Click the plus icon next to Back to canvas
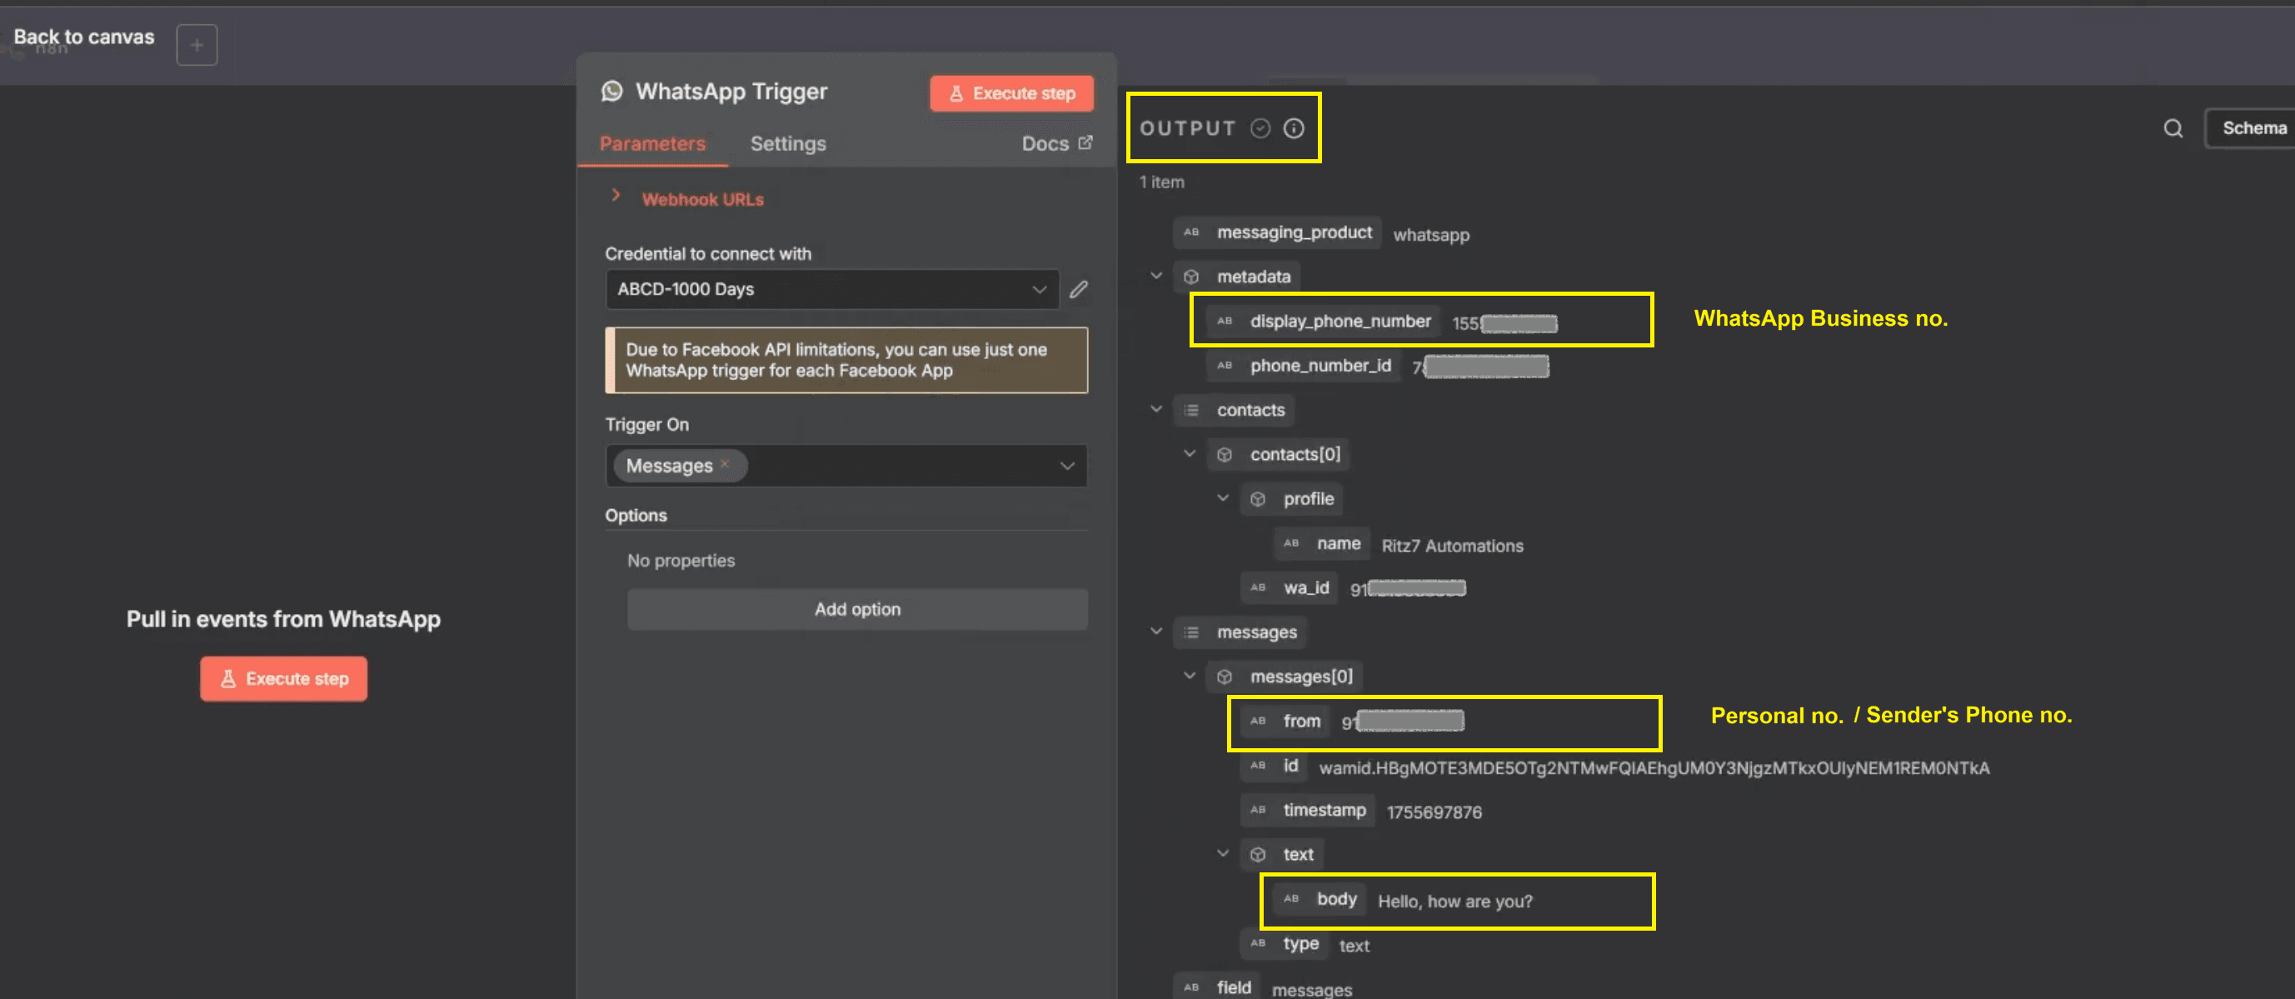This screenshot has width=2295, height=999. pyautogui.click(x=197, y=44)
